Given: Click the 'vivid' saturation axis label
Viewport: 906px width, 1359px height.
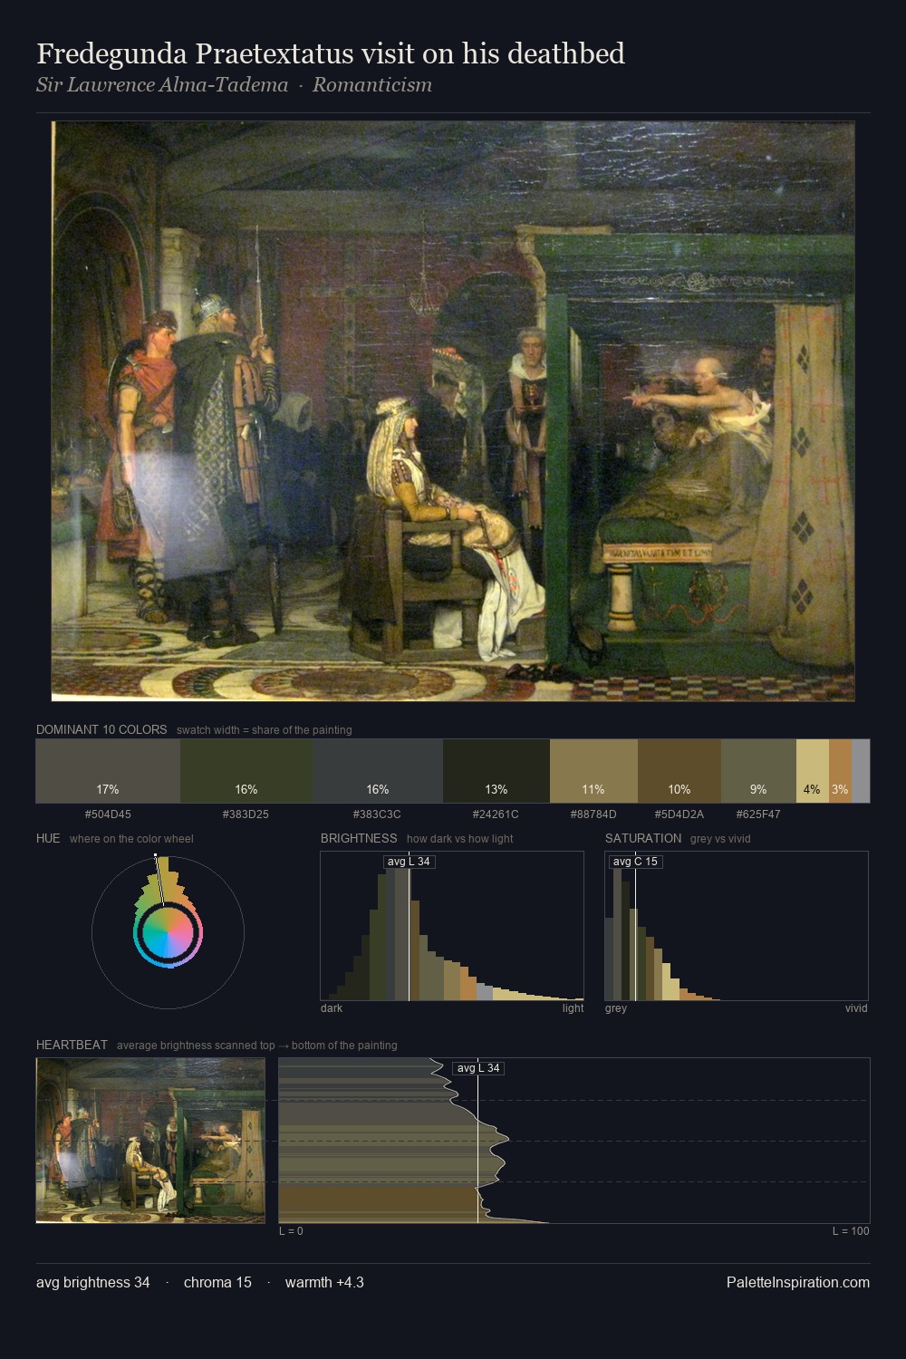Looking at the screenshot, I should [856, 1008].
